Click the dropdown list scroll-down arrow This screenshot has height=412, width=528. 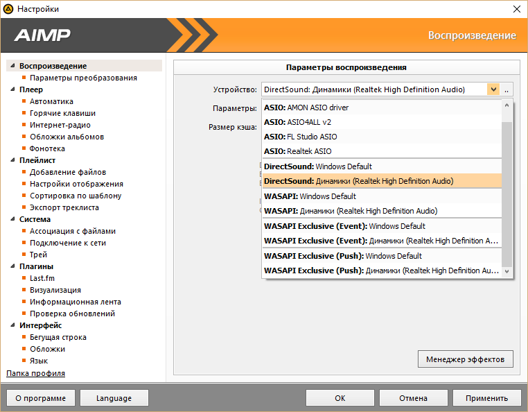coord(507,271)
